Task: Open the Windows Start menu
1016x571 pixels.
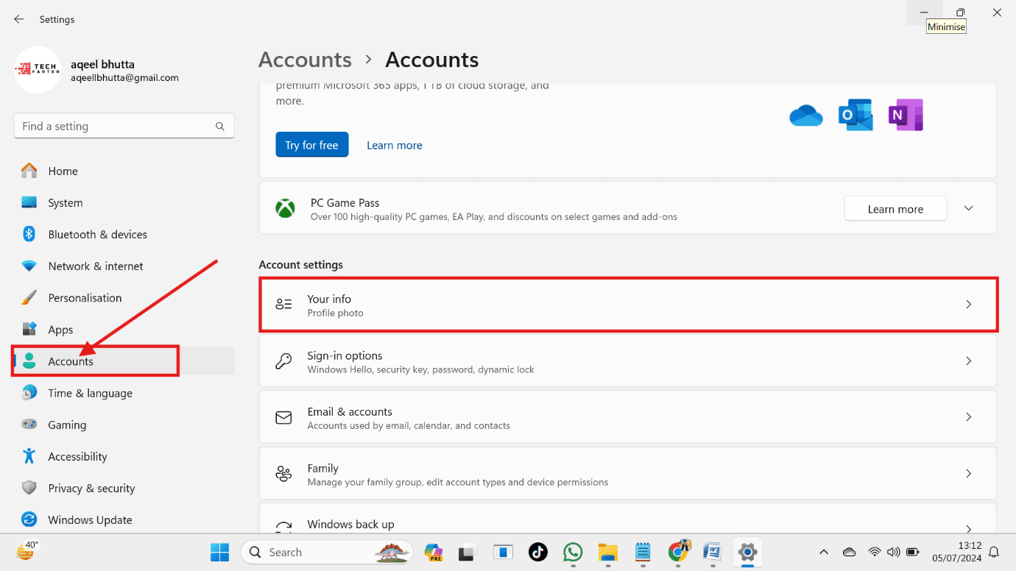Action: (219, 552)
